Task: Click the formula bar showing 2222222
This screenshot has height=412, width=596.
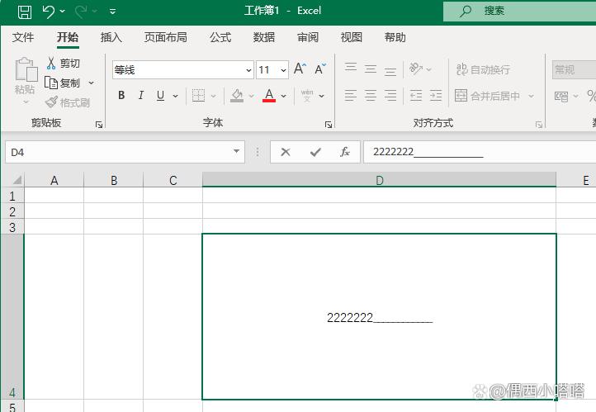Action: (x=480, y=152)
